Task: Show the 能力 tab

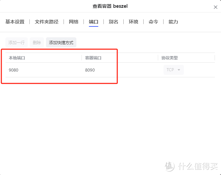Action: (x=173, y=22)
